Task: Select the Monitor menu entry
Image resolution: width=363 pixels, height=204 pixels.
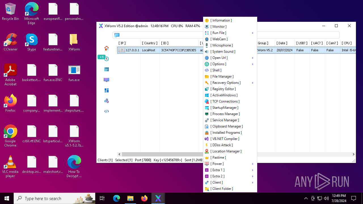Action: 230,27
